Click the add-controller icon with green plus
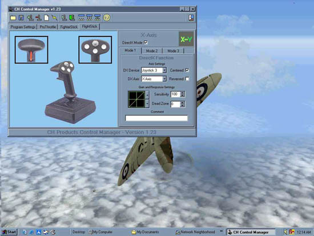This screenshot has width=314, height=236. coord(30,18)
